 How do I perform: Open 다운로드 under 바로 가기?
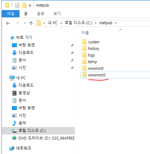click(26, 52)
